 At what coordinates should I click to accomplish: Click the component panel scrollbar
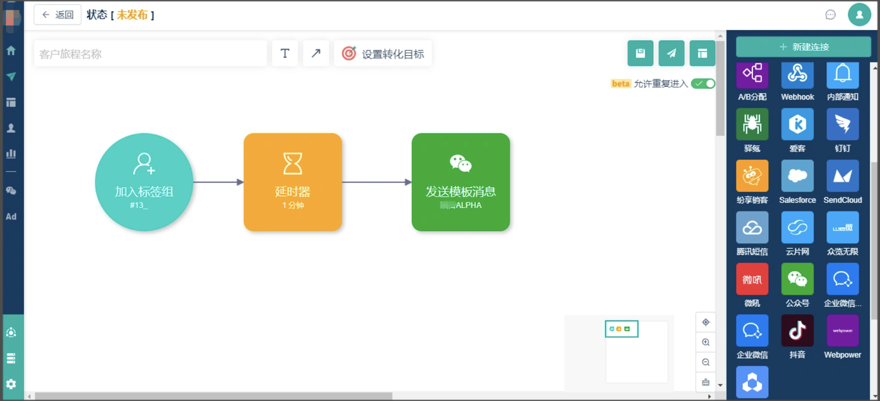click(x=874, y=241)
